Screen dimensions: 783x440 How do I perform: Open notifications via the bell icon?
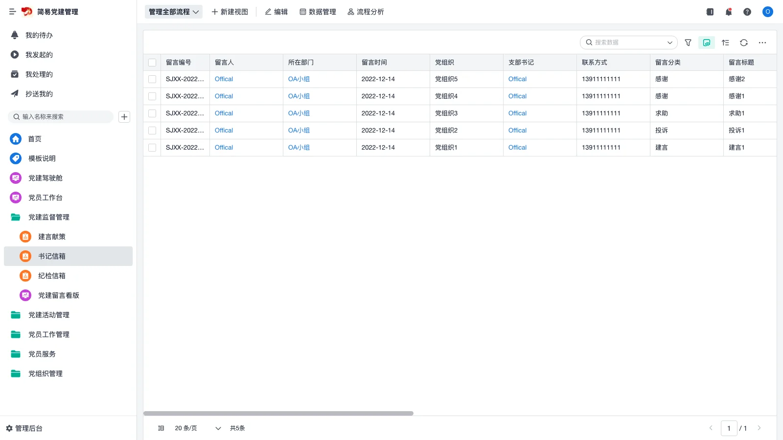tap(729, 12)
